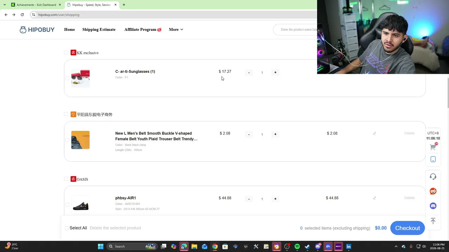
Task: Open the New L Men's Belt product link
Action: pos(156,136)
